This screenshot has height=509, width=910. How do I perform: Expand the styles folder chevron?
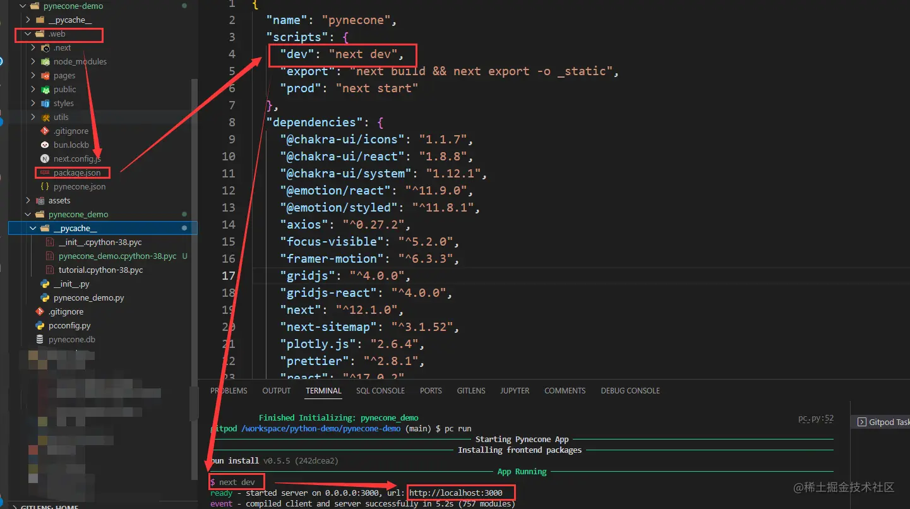[33, 104]
